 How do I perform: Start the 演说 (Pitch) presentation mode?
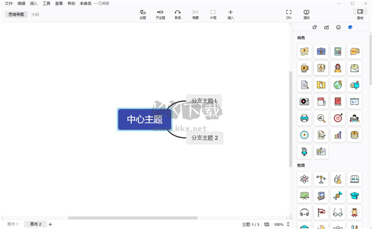pyautogui.click(x=306, y=14)
